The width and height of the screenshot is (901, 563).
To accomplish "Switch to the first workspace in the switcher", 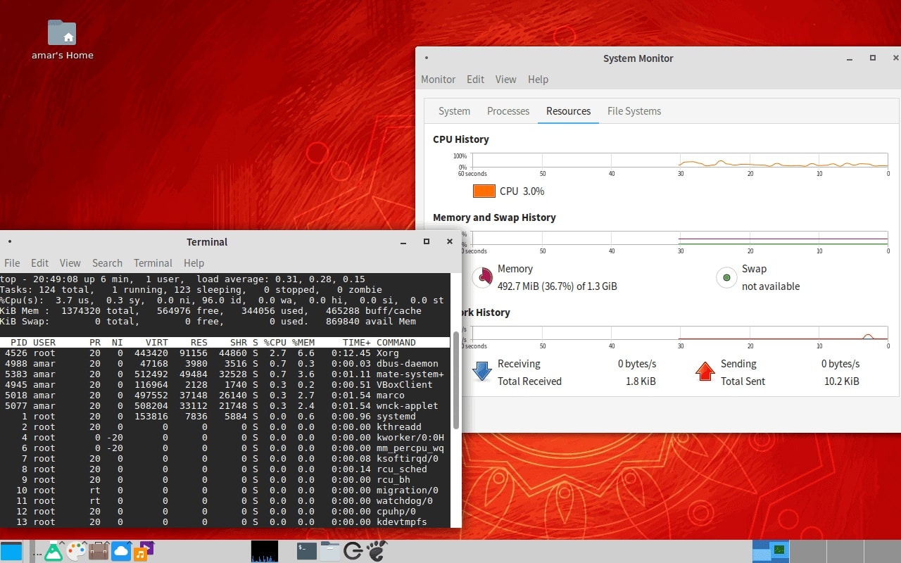I will (771, 551).
